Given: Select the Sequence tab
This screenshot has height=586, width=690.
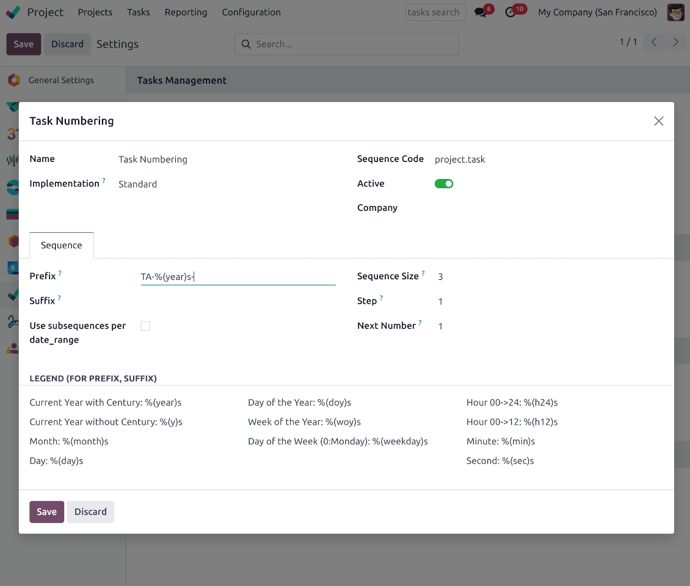Looking at the screenshot, I should 61,245.
